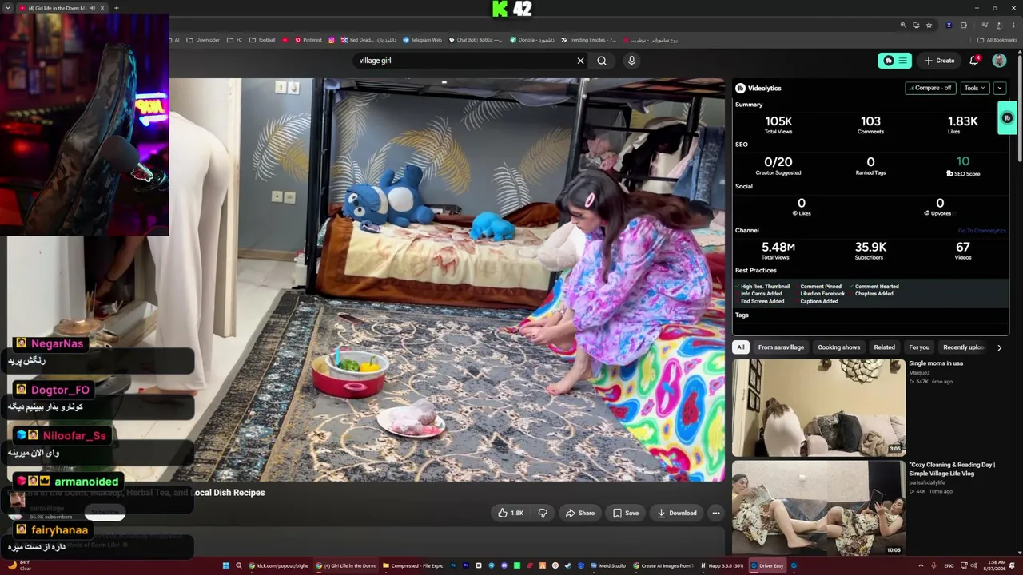The image size is (1023, 575).
Task: Open the Cozy Cleaning & Reading Day thumbnail
Action: coord(818,508)
